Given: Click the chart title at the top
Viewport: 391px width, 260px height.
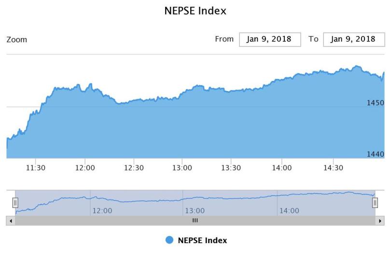Looking at the screenshot, I should [x=195, y=11].
